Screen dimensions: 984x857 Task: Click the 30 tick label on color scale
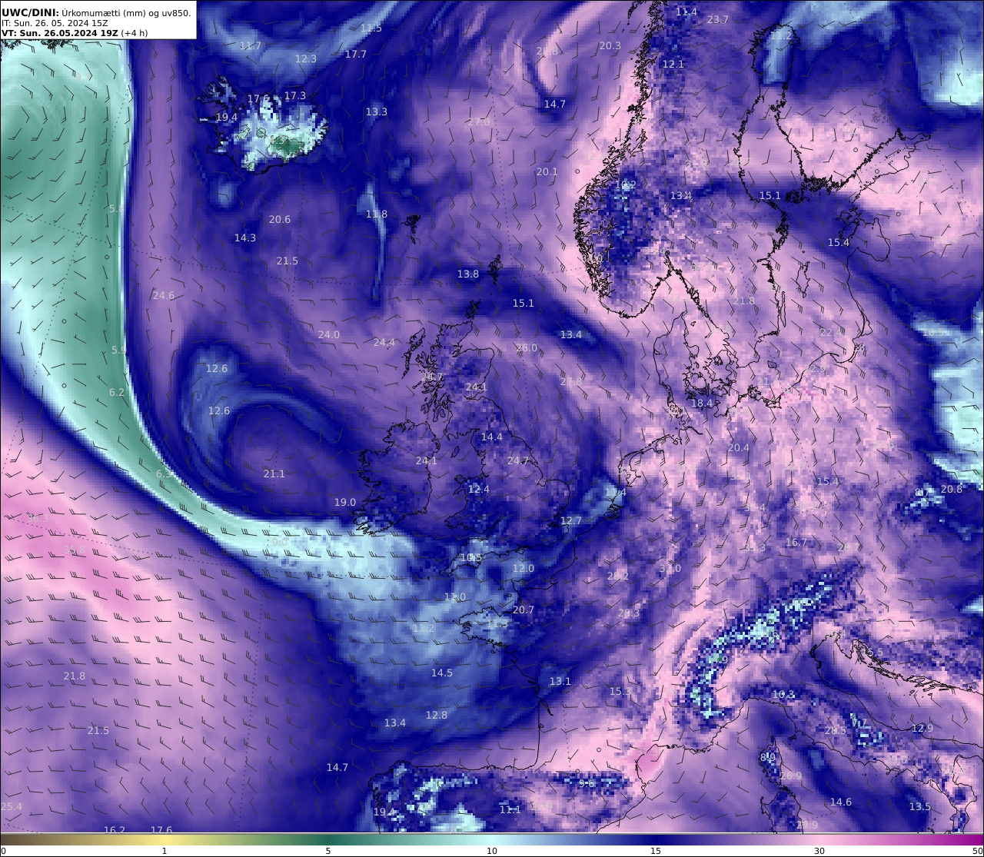point(819,851)
